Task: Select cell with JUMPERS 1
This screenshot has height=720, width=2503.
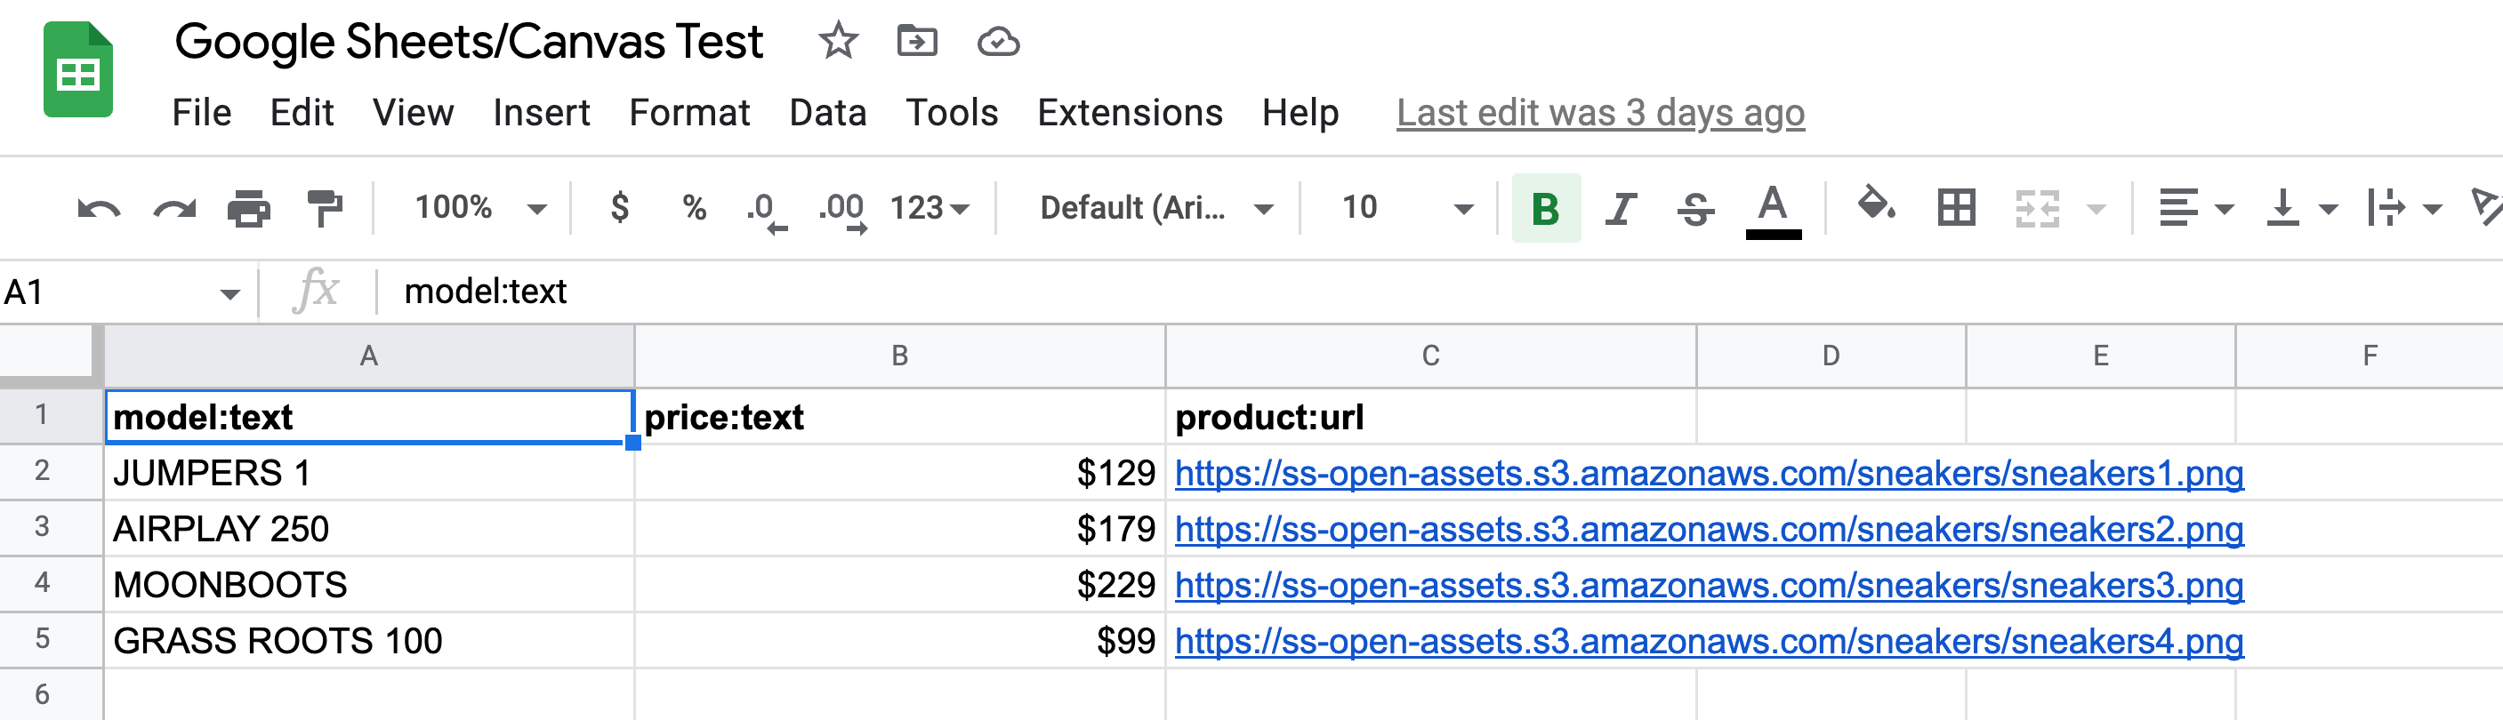Action: [x=368, y=473]
